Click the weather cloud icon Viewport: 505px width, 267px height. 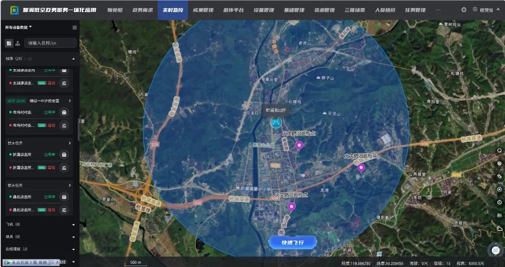click(499, 228)
